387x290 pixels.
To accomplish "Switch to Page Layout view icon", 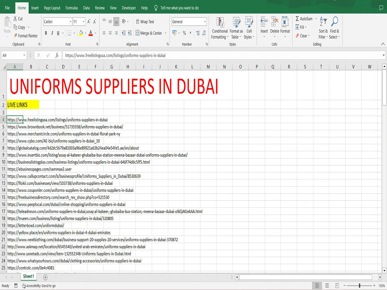I will pyautogui.click(x=327, y=286).
